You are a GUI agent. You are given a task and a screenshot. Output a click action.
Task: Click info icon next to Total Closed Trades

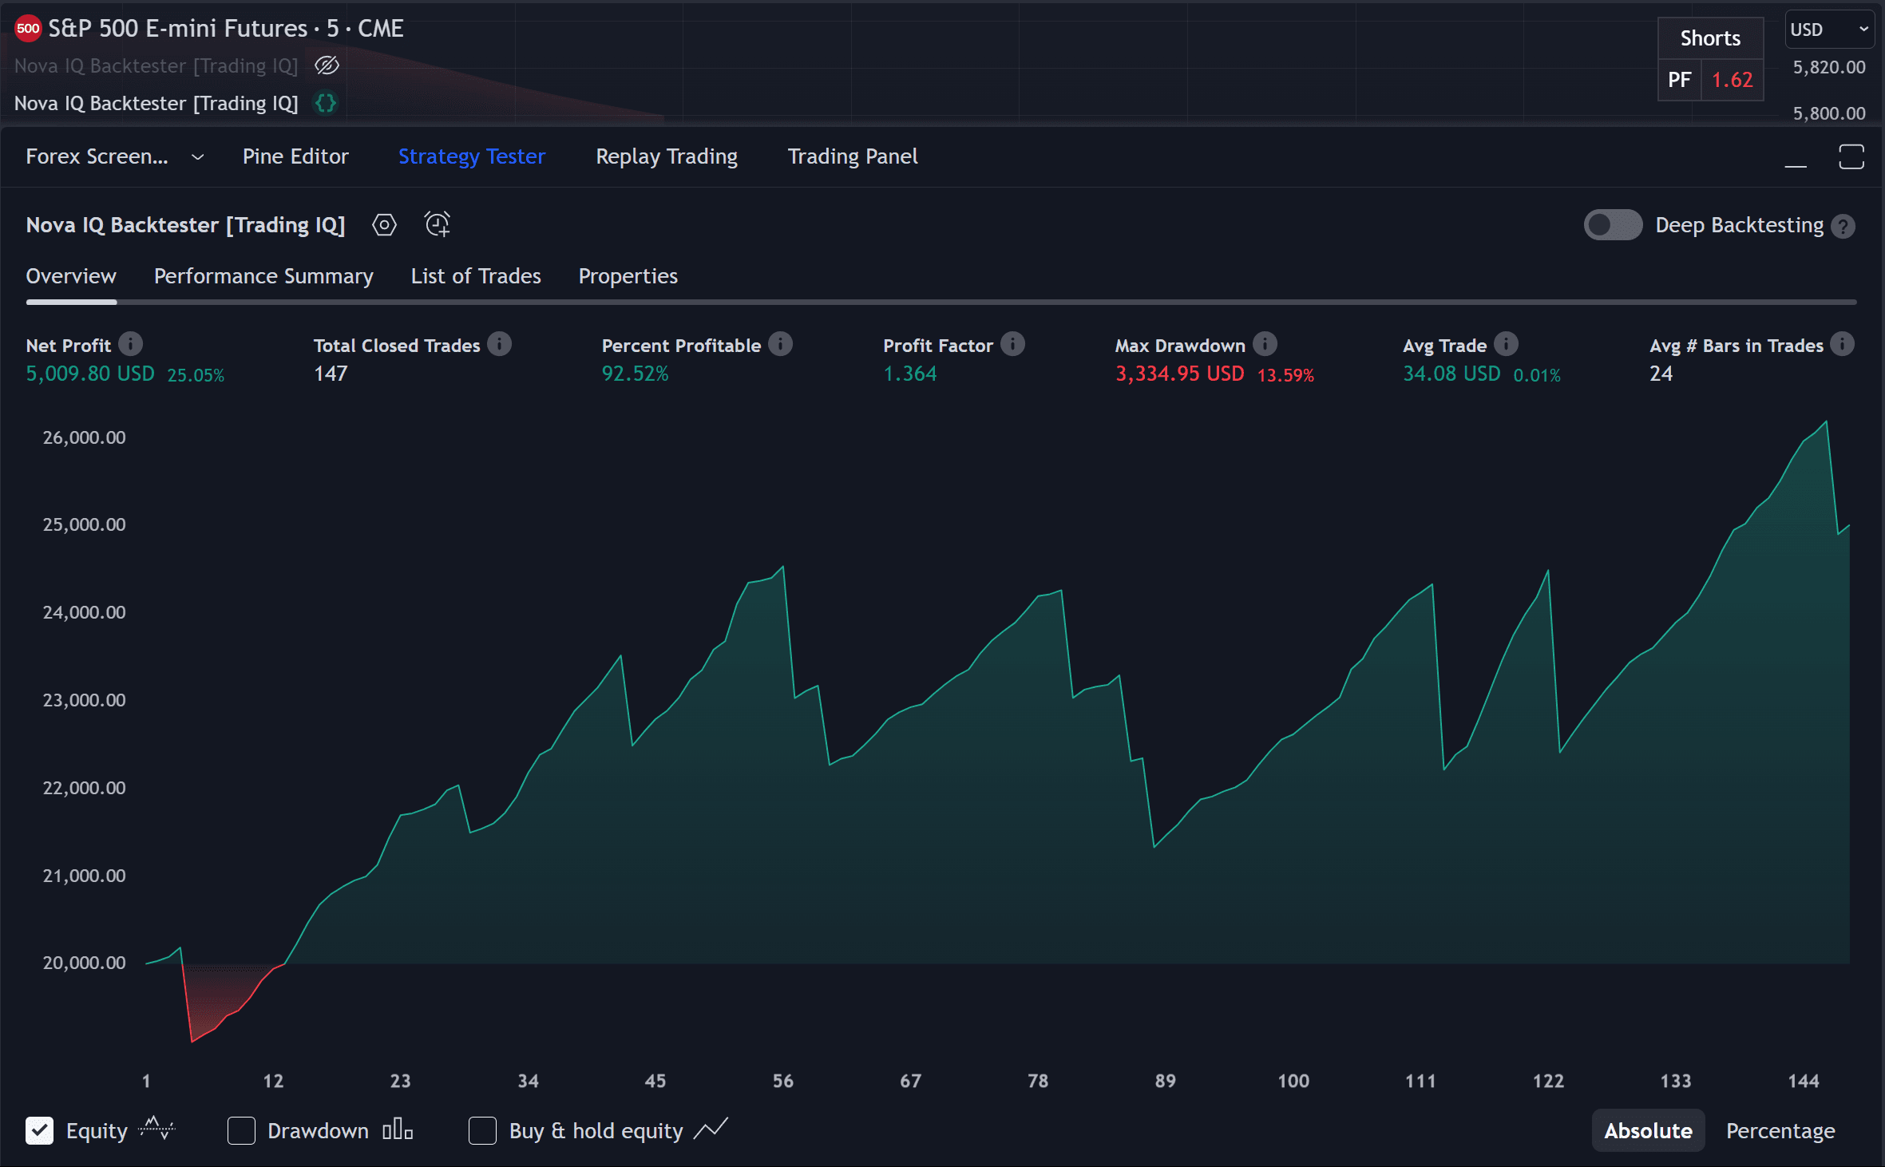(499, 344)
